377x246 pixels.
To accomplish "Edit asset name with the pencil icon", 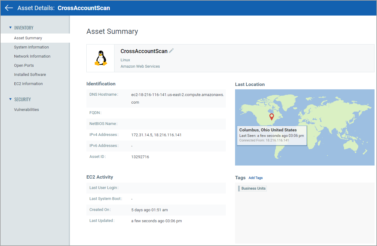I will pos(171,51).
